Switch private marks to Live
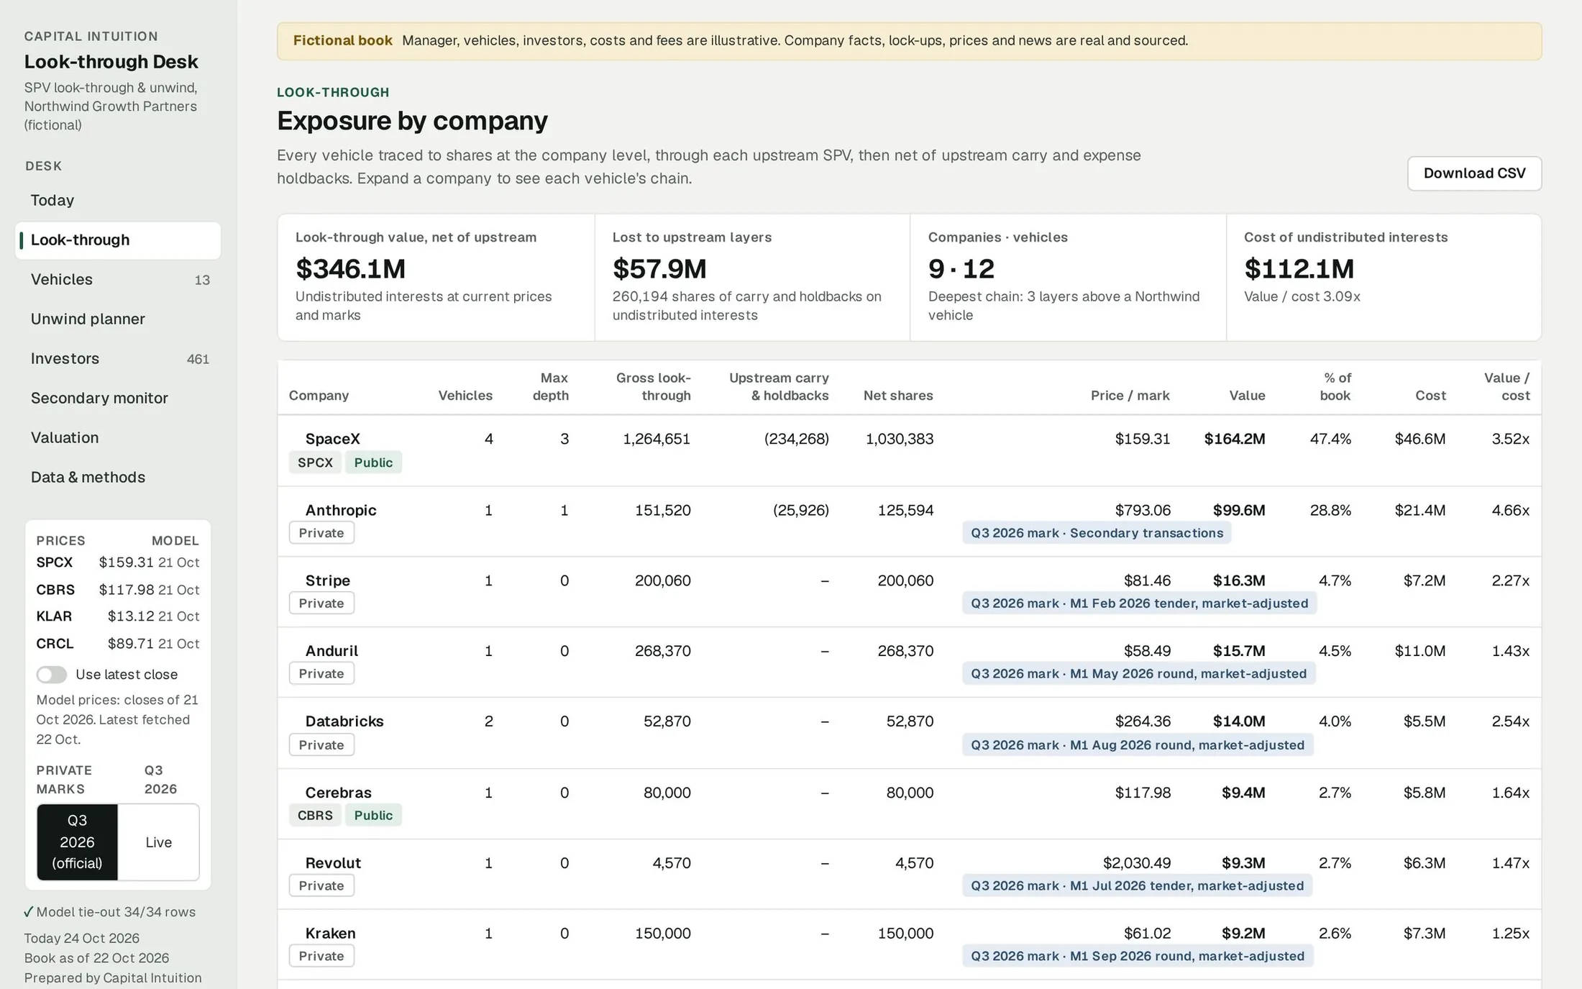The height and width of the screenshot is (989, 1582). click(x=158, y=842)
